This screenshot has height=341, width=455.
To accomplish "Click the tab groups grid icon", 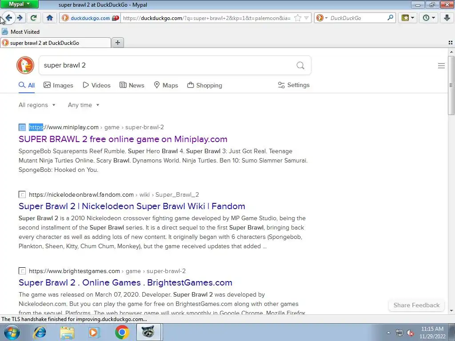I will 451,43.
